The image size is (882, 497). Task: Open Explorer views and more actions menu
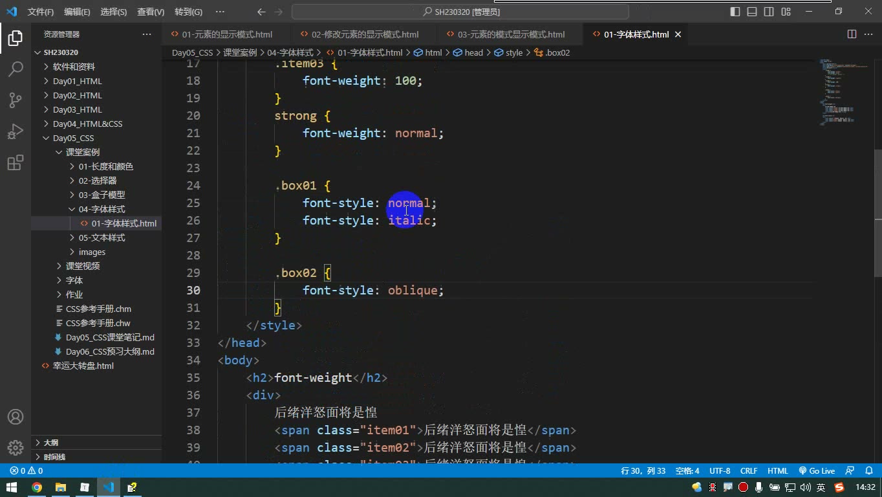tap(147, 34)
